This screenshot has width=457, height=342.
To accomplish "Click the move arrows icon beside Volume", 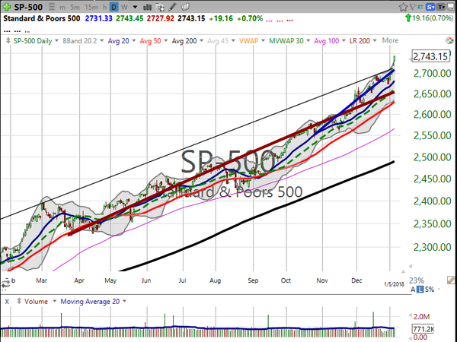I will click(19, 301).
